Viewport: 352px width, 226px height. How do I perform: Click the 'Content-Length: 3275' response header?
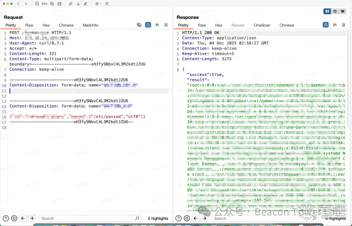click(x=207, y=59)
